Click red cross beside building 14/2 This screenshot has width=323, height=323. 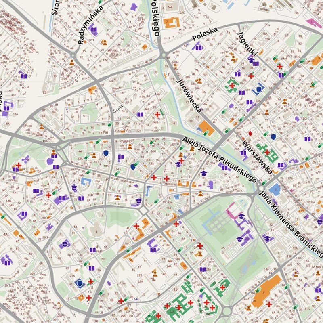[x=157, y=115]
